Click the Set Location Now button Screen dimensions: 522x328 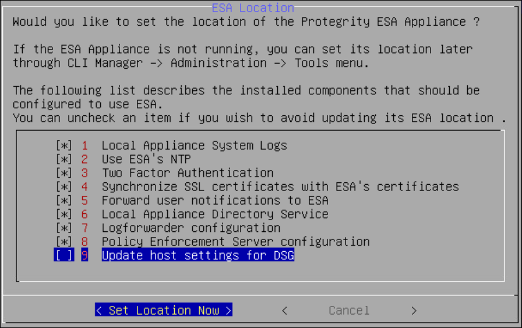(x=164, y=311)
